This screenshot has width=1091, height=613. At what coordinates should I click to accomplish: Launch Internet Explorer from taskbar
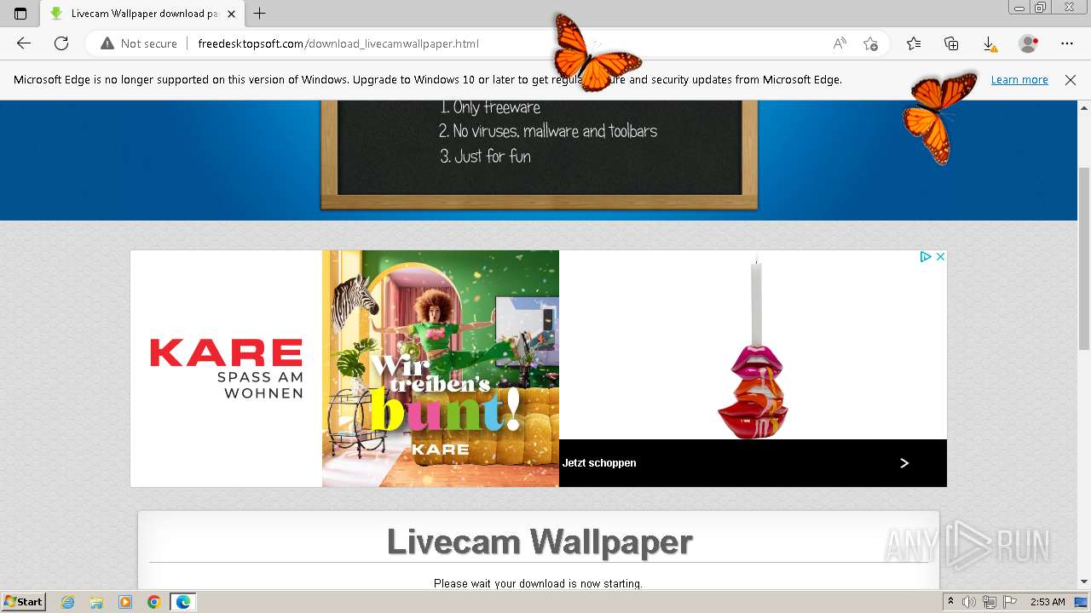[x=68, y=602]
